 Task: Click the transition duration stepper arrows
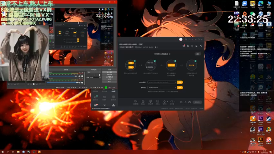(100, 77)
